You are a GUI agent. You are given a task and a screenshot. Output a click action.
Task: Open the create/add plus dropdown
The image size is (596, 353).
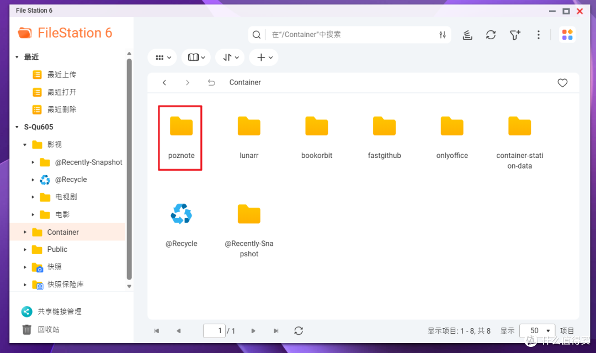pos(264,57)
